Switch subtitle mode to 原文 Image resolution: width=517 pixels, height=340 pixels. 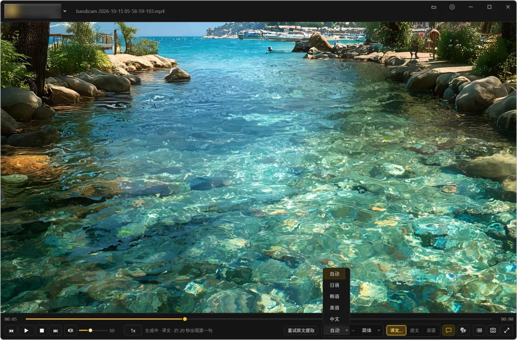coord(415,330)
